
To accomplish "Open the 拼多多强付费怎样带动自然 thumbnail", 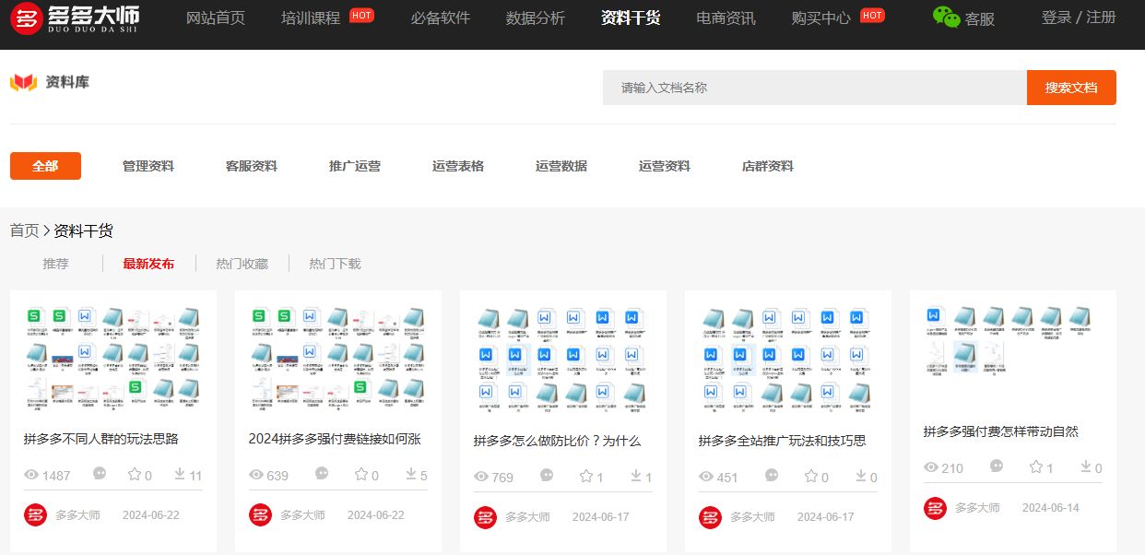I will pos(1013,341).
